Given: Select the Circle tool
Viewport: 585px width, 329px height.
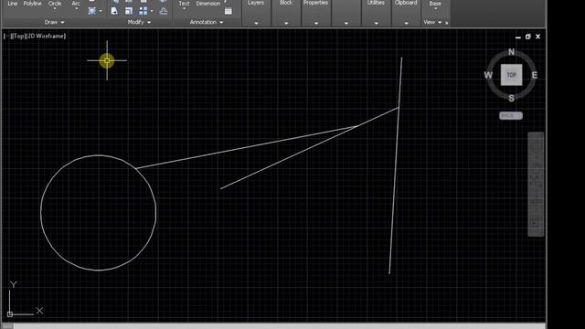Looking at the screenshot, I should click(55, 4).
